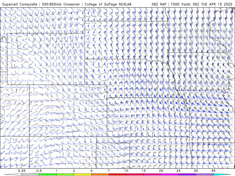Image resolution: width=235 pixels, height=176 pixels.
Task: Click the legend value 1
Action: [56, 171]
